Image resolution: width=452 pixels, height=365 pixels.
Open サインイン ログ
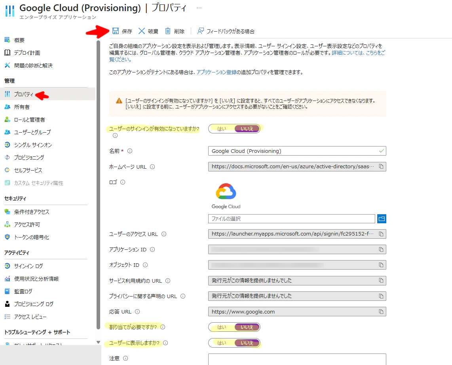pos(28,266)
